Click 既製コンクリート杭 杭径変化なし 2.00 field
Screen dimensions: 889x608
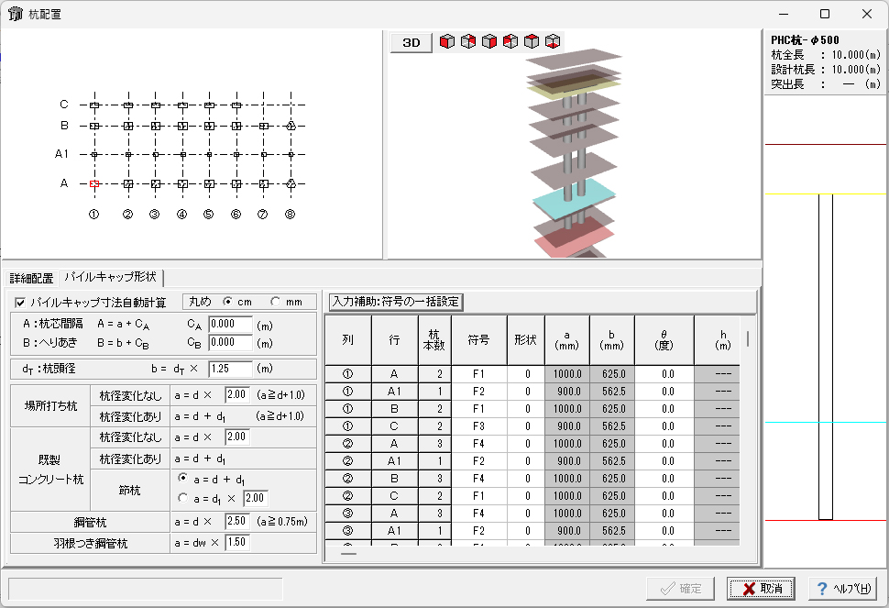click(237, 437)
